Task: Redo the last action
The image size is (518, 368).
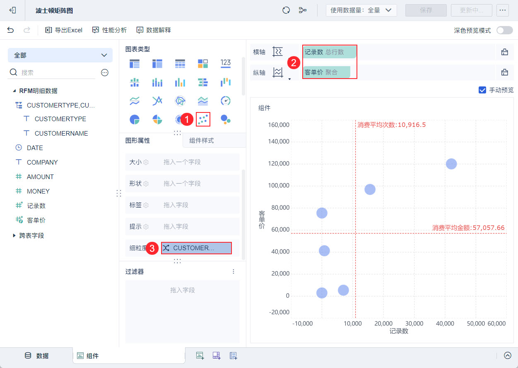Action: (x=27, y=30)
